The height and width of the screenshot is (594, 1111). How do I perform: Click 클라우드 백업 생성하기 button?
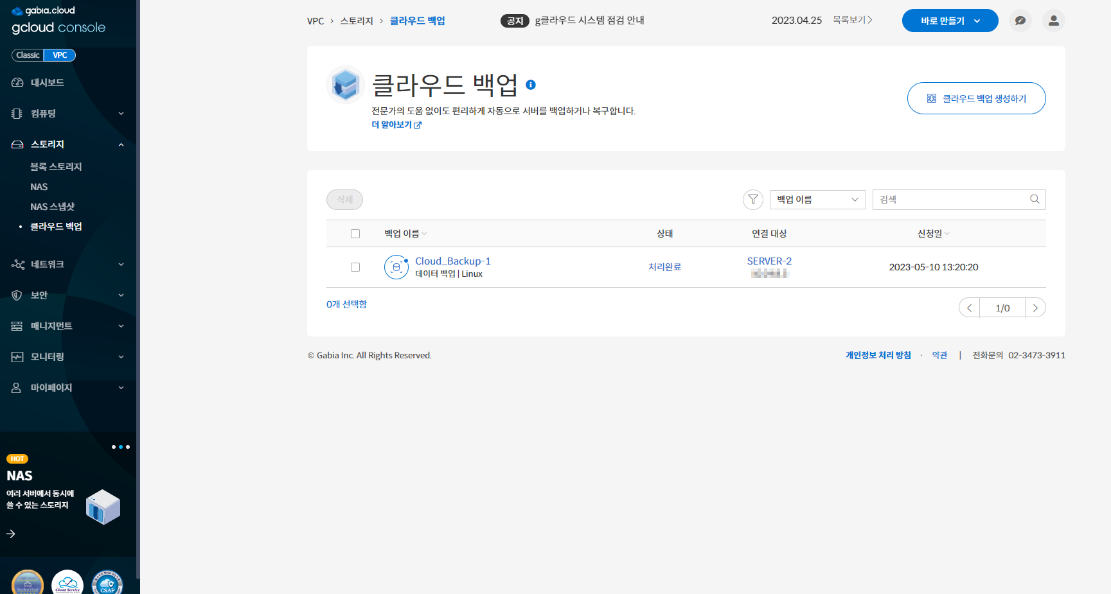point(977,98)
